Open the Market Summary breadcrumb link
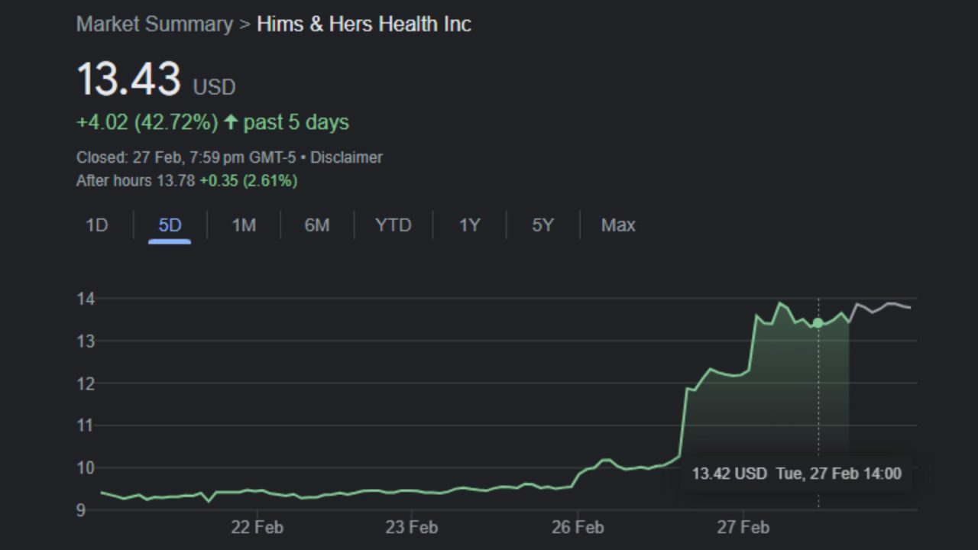This screenshot has height=550, width=978. tap(154, 24)
